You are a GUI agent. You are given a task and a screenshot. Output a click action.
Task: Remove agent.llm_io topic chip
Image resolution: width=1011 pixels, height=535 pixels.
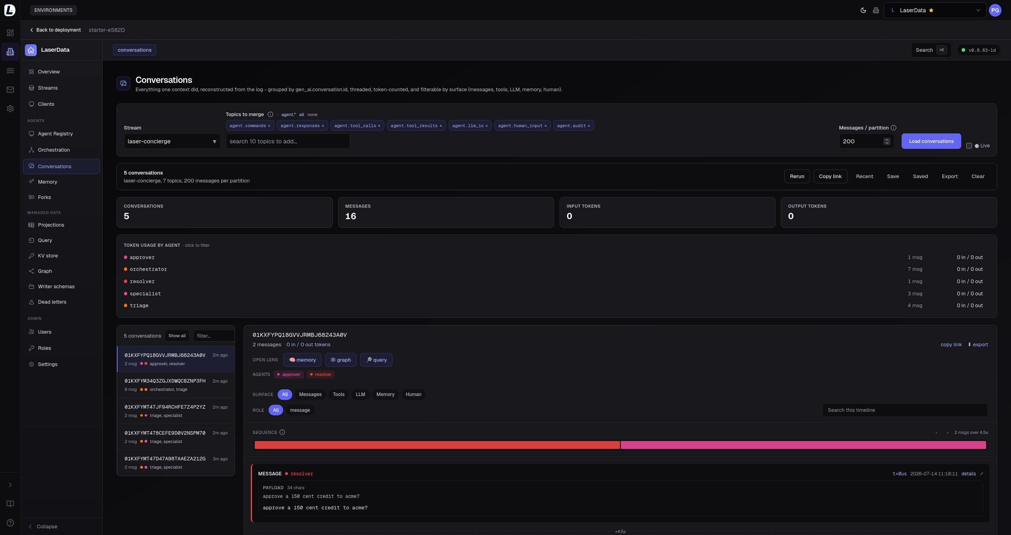click(x=487, y=126)
